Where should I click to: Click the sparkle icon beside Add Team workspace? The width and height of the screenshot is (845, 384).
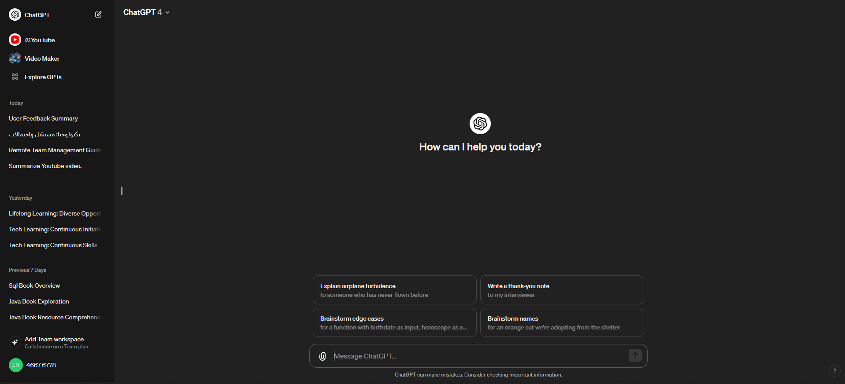coord(15,342)
